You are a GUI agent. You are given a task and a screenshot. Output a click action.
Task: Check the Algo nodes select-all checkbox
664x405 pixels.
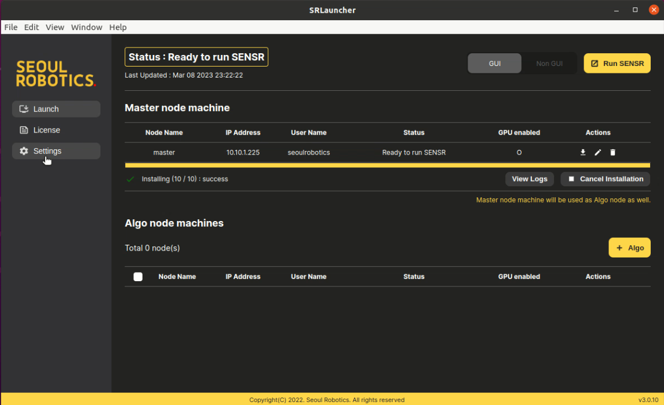(138, 277)
